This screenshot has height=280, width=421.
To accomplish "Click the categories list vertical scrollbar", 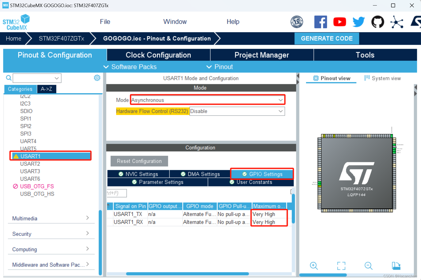I will (x=100, y=242).
